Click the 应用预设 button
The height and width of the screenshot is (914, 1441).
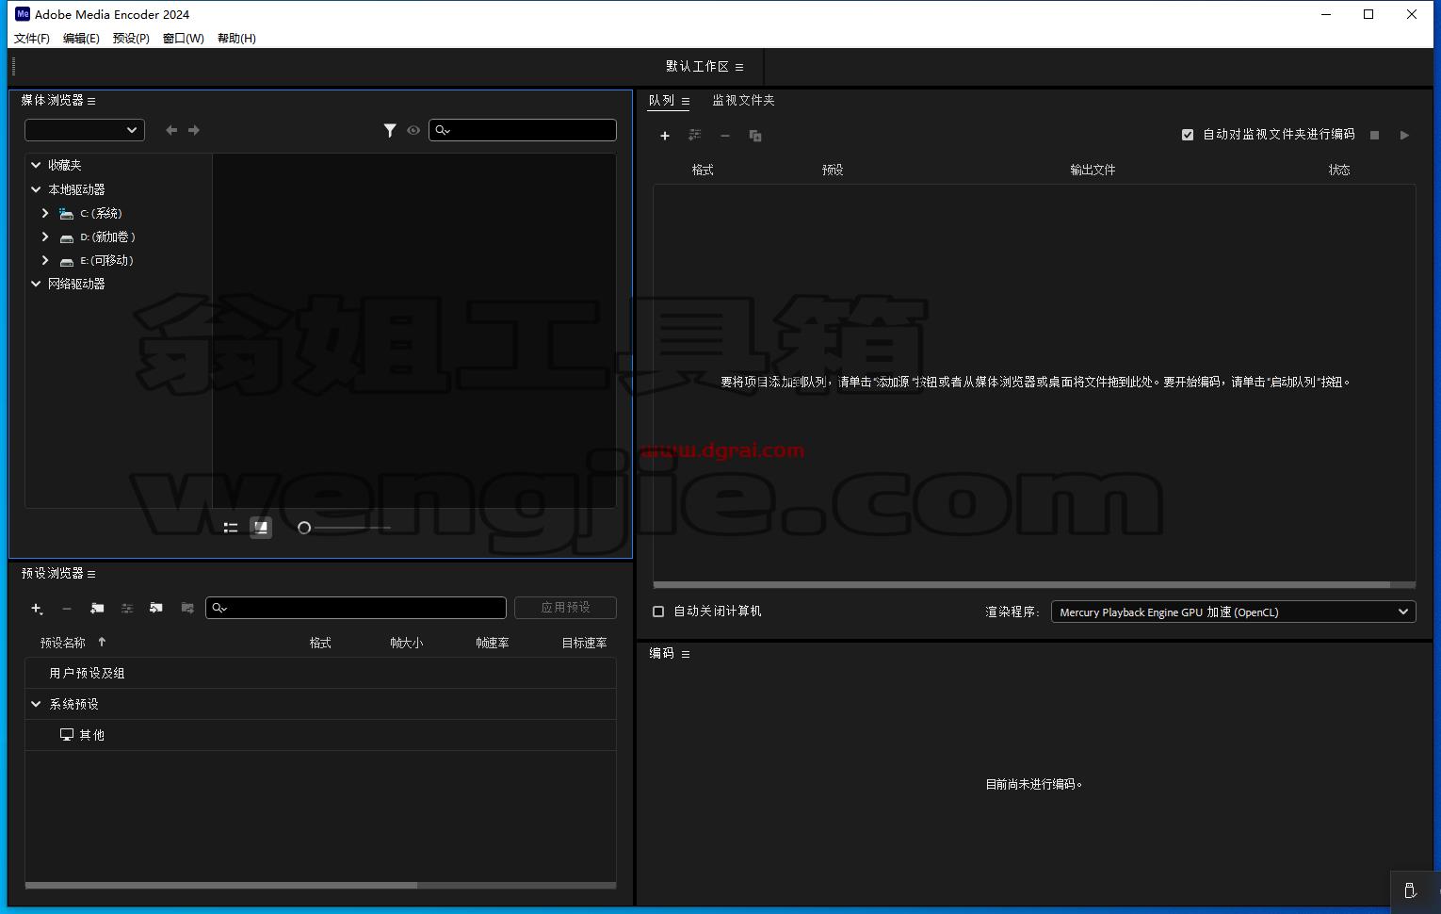tap(565, 608)
